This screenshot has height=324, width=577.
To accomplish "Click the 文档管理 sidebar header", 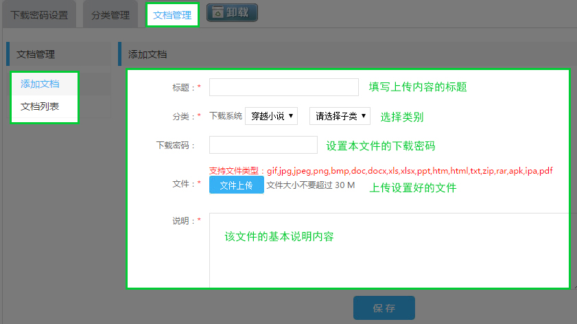I will pyautogui.click(x=36, y=54).
